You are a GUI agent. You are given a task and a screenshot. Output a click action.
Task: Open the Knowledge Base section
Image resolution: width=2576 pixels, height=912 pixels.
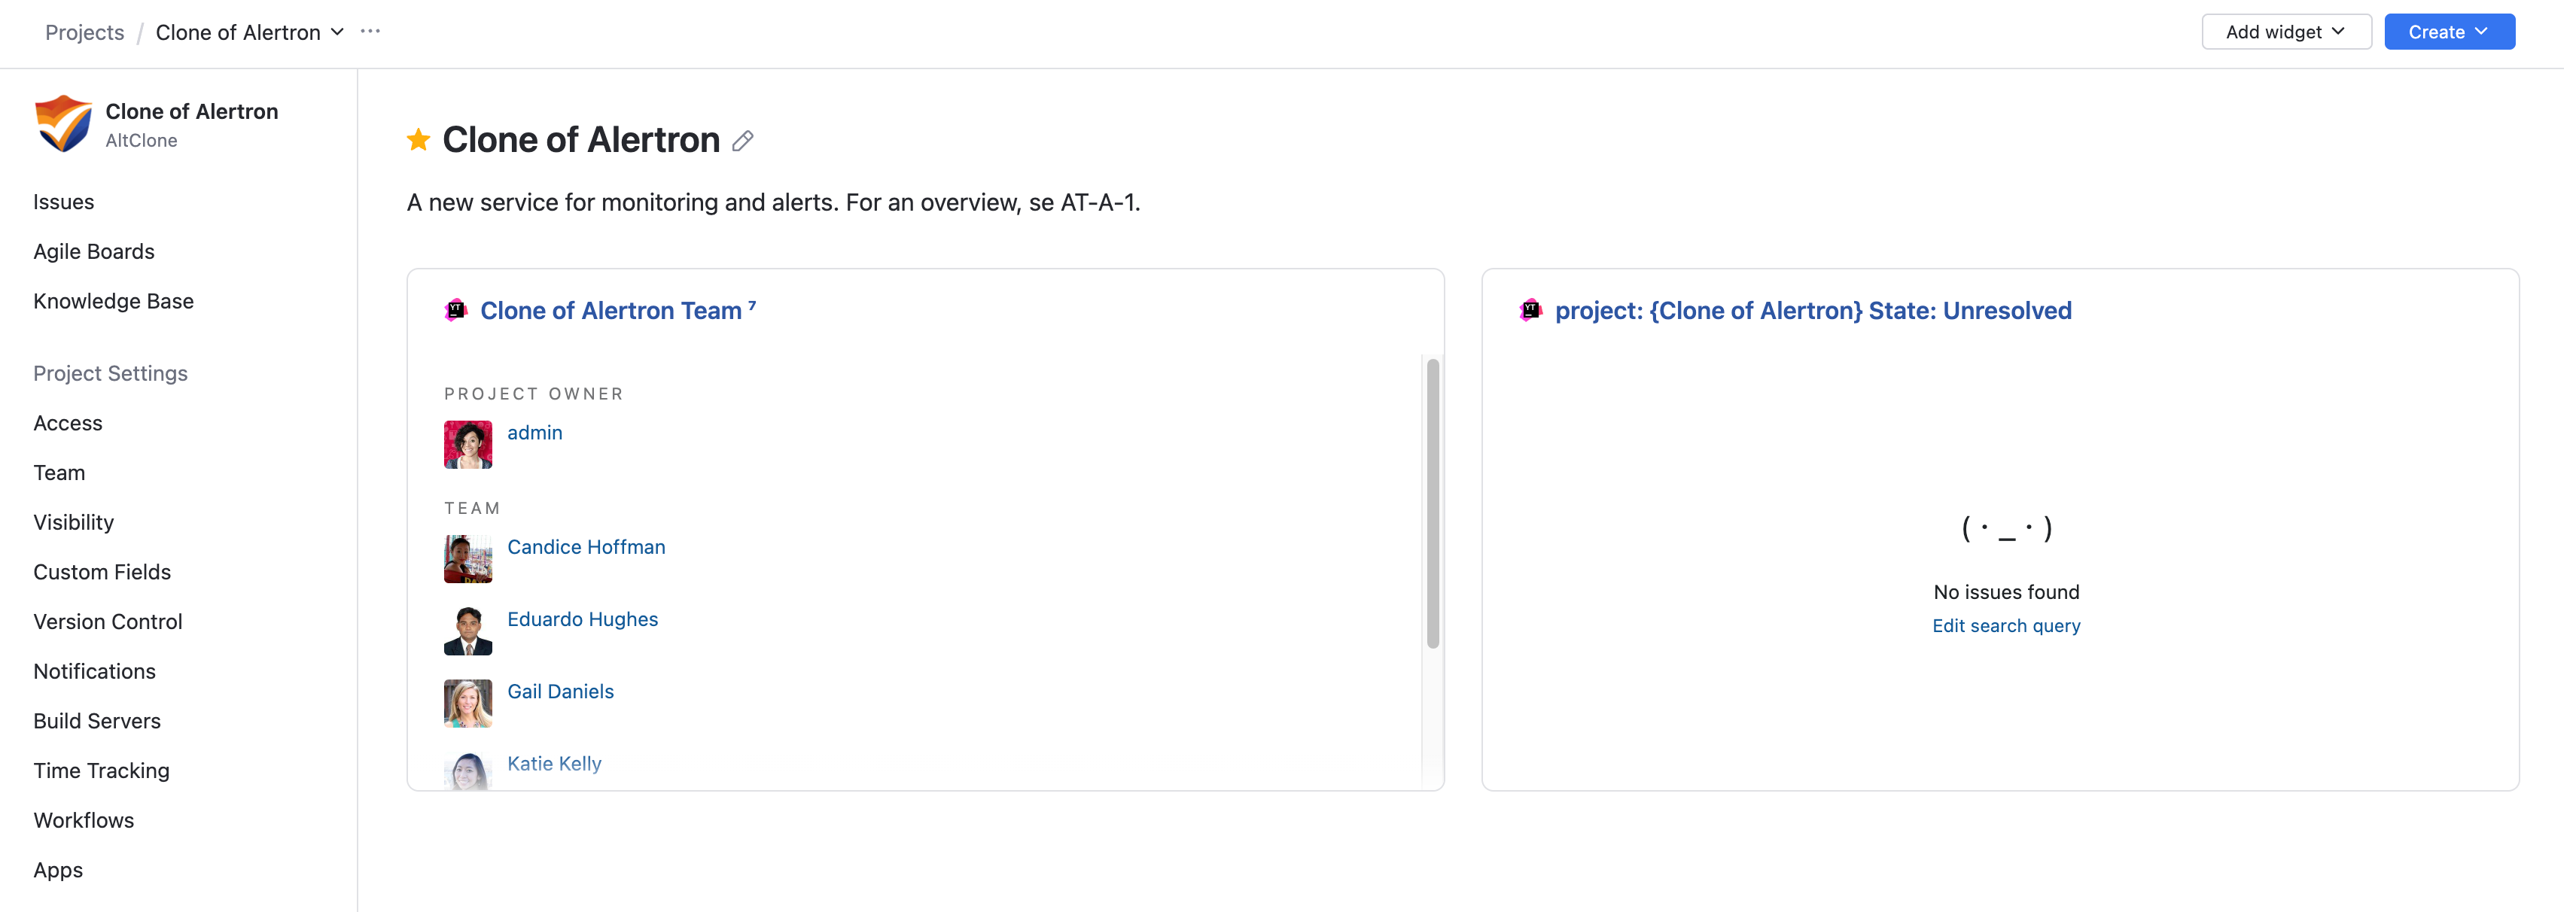click(113, 301)
